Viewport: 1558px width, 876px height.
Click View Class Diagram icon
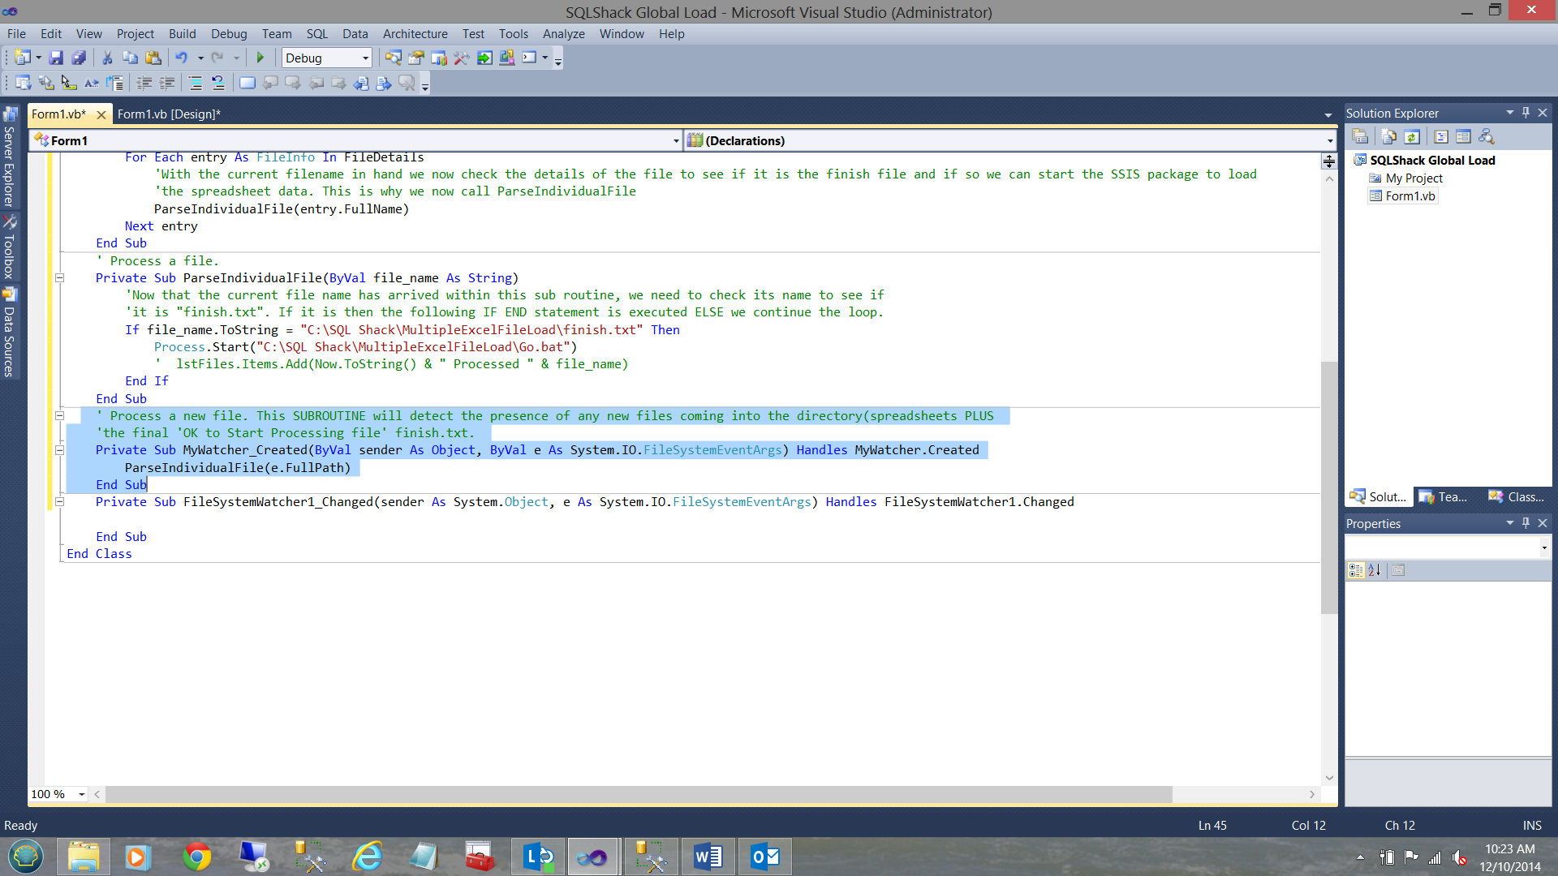pyautogui.click(x=1487, y=136)
